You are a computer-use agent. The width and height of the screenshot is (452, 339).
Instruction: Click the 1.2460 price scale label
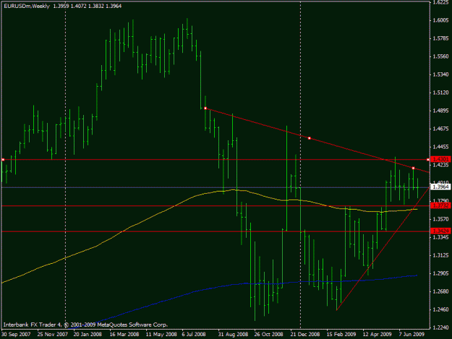(x=440, y=309)
